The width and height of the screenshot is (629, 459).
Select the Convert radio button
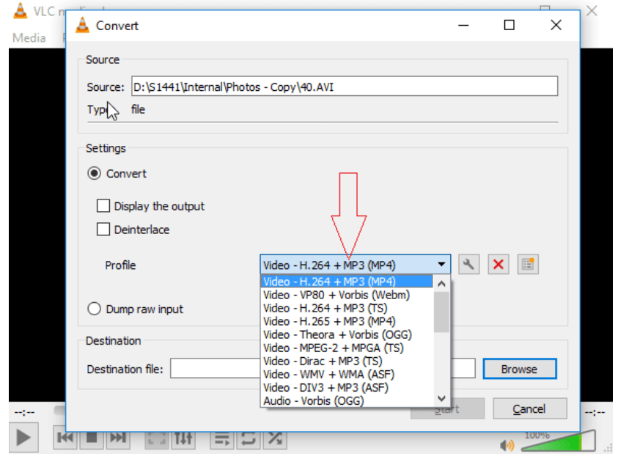(95, 173)
